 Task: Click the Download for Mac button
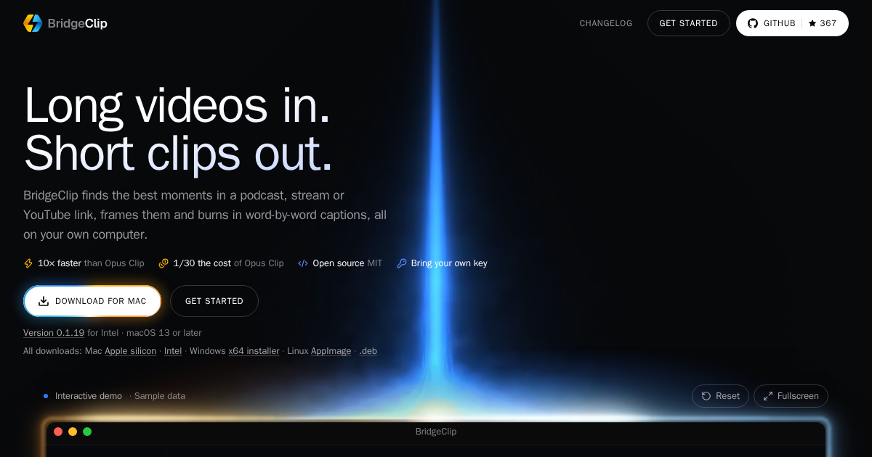point(92,301)
